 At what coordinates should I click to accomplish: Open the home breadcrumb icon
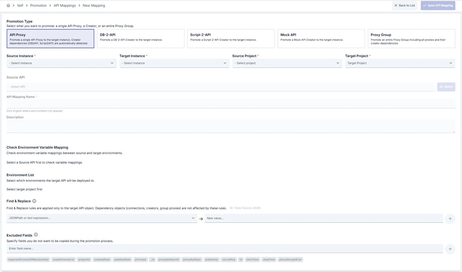8,5
